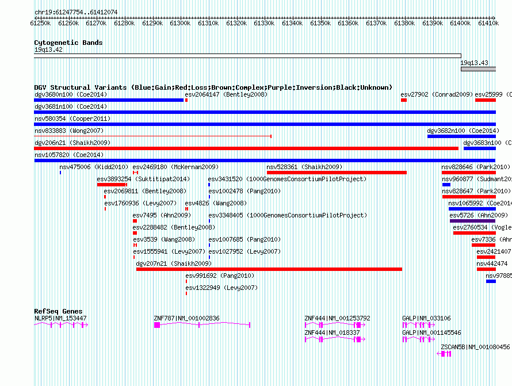The image size is (512, 386).
Task: Click the ZNF444 NM_001253792 transcript glyph
Action: [335, 324]
